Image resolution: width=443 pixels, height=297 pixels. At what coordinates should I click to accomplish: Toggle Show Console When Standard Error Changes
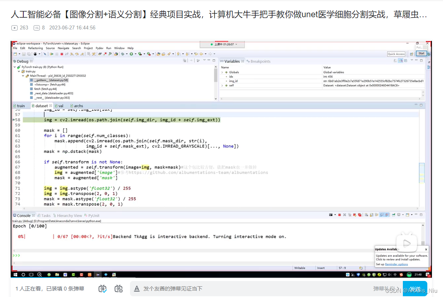click(x=387, y=215)
